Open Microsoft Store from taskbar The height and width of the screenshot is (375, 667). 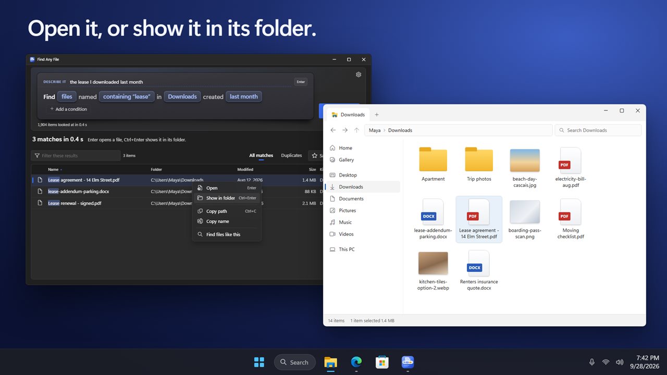tap(382, 362)
